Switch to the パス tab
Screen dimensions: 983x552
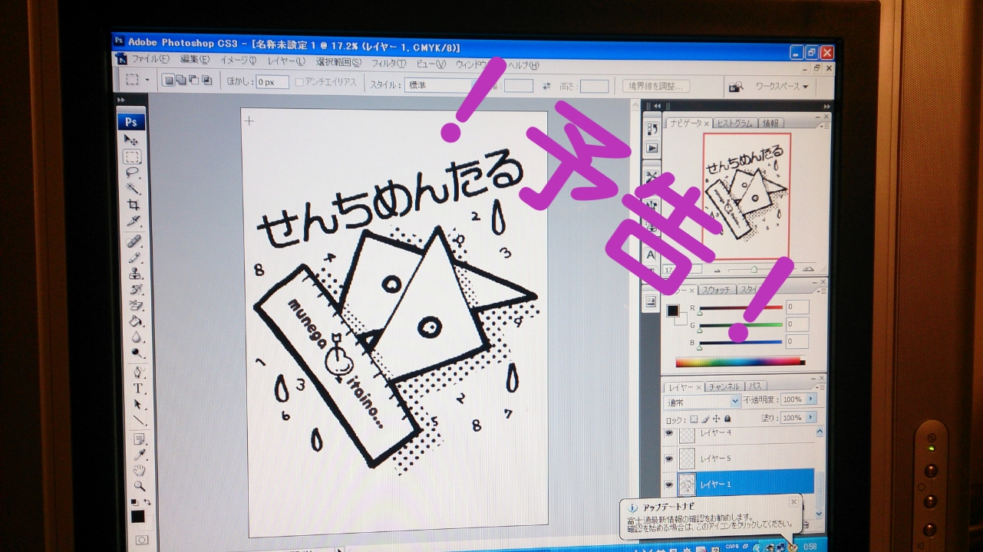[755, 386]
